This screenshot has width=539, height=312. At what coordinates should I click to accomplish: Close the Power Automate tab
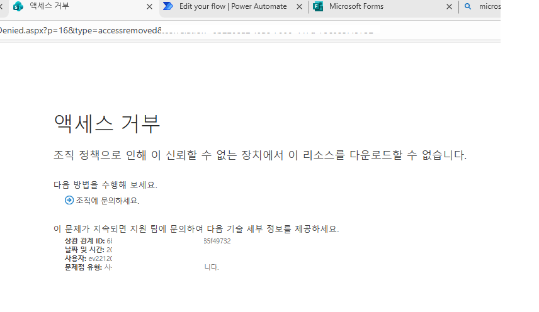click(x=299, y=6)
